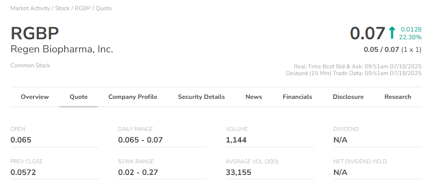
Task: Click the RGBP ticker symbol heading
Action: coord(35,33)
